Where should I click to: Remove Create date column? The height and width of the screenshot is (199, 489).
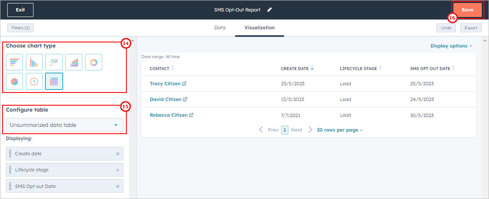tap(117, 154)
